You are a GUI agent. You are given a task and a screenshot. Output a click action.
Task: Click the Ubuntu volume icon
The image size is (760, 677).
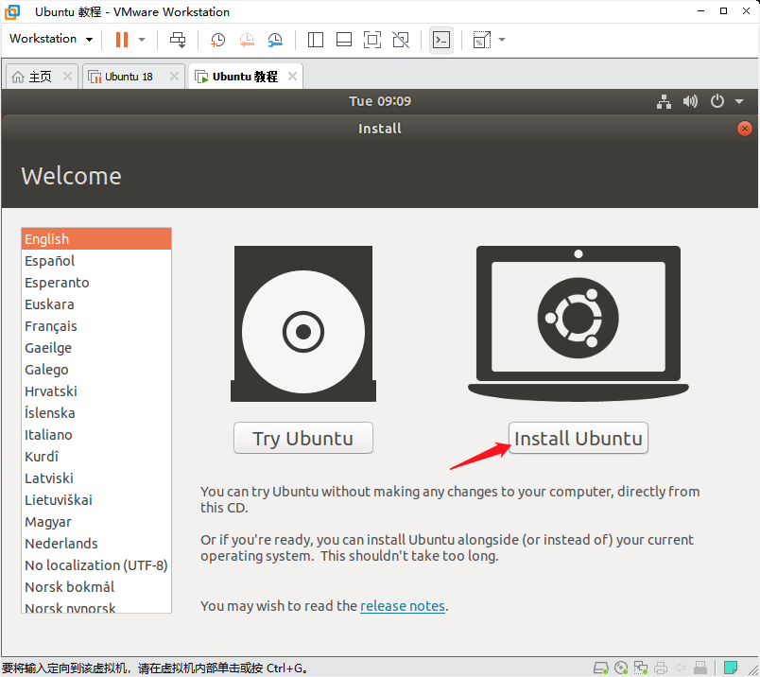coord(690,101)
